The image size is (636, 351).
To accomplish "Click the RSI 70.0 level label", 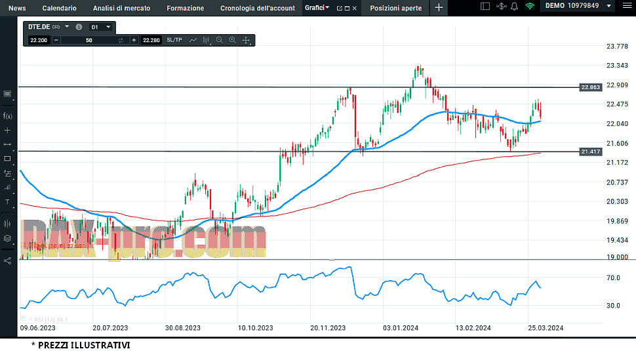I will point(613,278).
